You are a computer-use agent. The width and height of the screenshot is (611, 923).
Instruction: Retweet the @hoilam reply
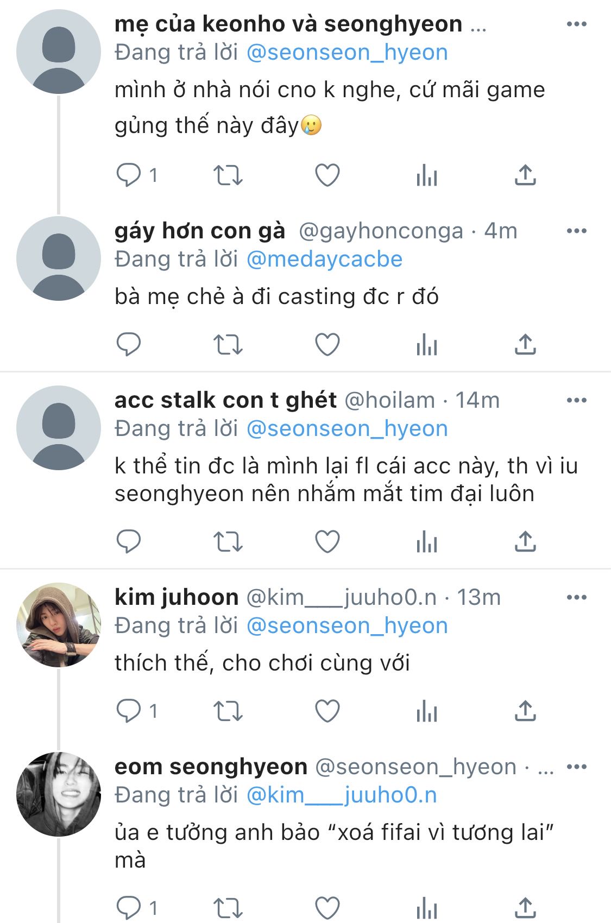228,541
